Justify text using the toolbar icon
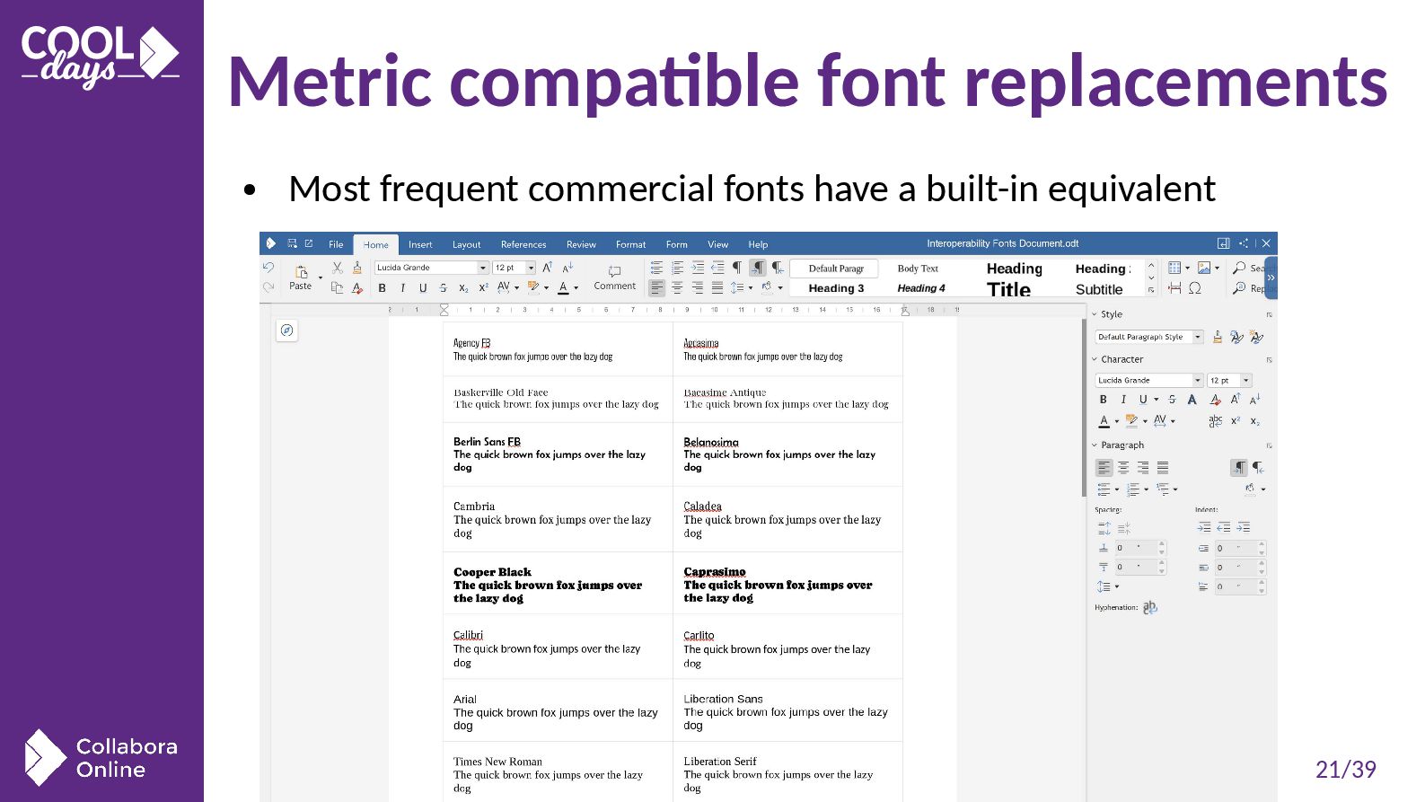Viewport: 1425px width, 802px height. (x=717, y=288)
